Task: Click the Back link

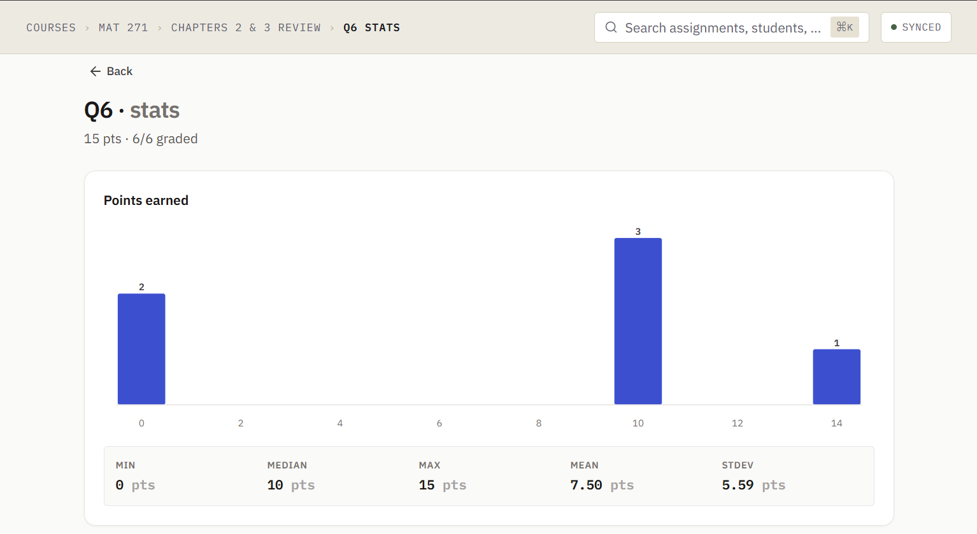Action: 111,71
